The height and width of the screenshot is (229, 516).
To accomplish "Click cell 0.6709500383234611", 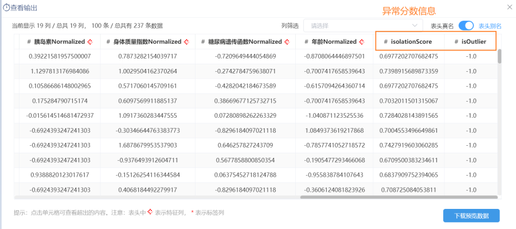I will pyautogui.click(x=408, y=160).
